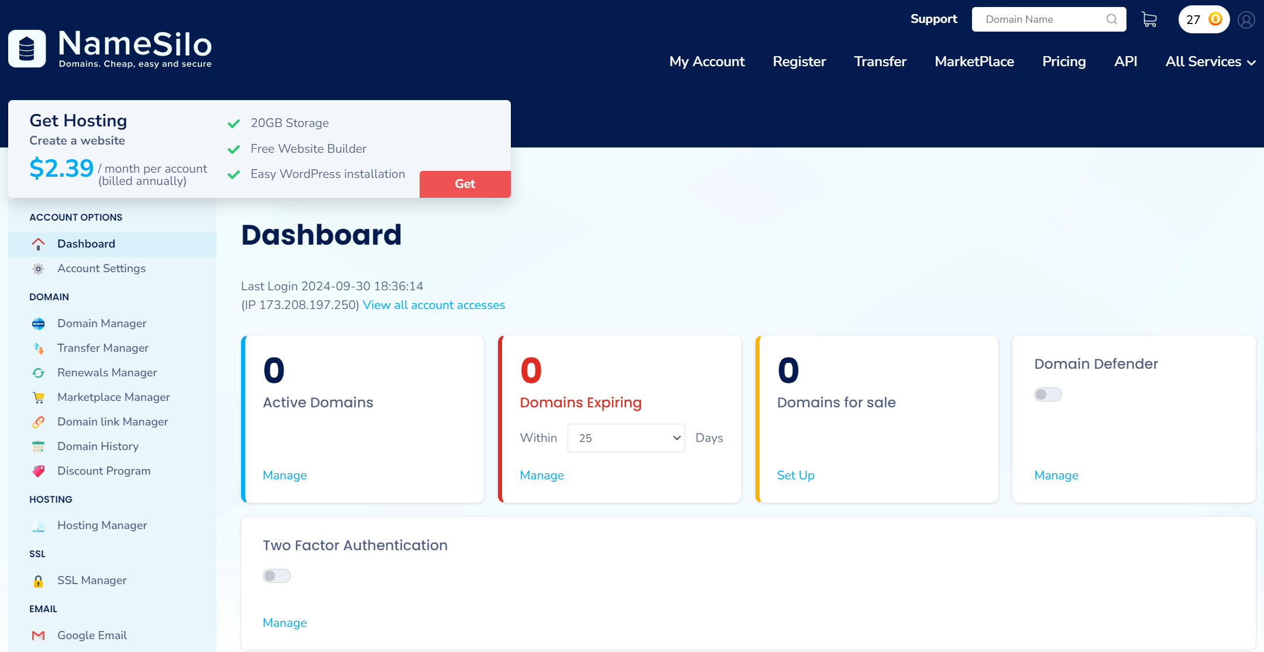Open Marketplace Manager sidebar icon
The height and width of the screenshot is (652, 1264).
(x=38, y=397)
